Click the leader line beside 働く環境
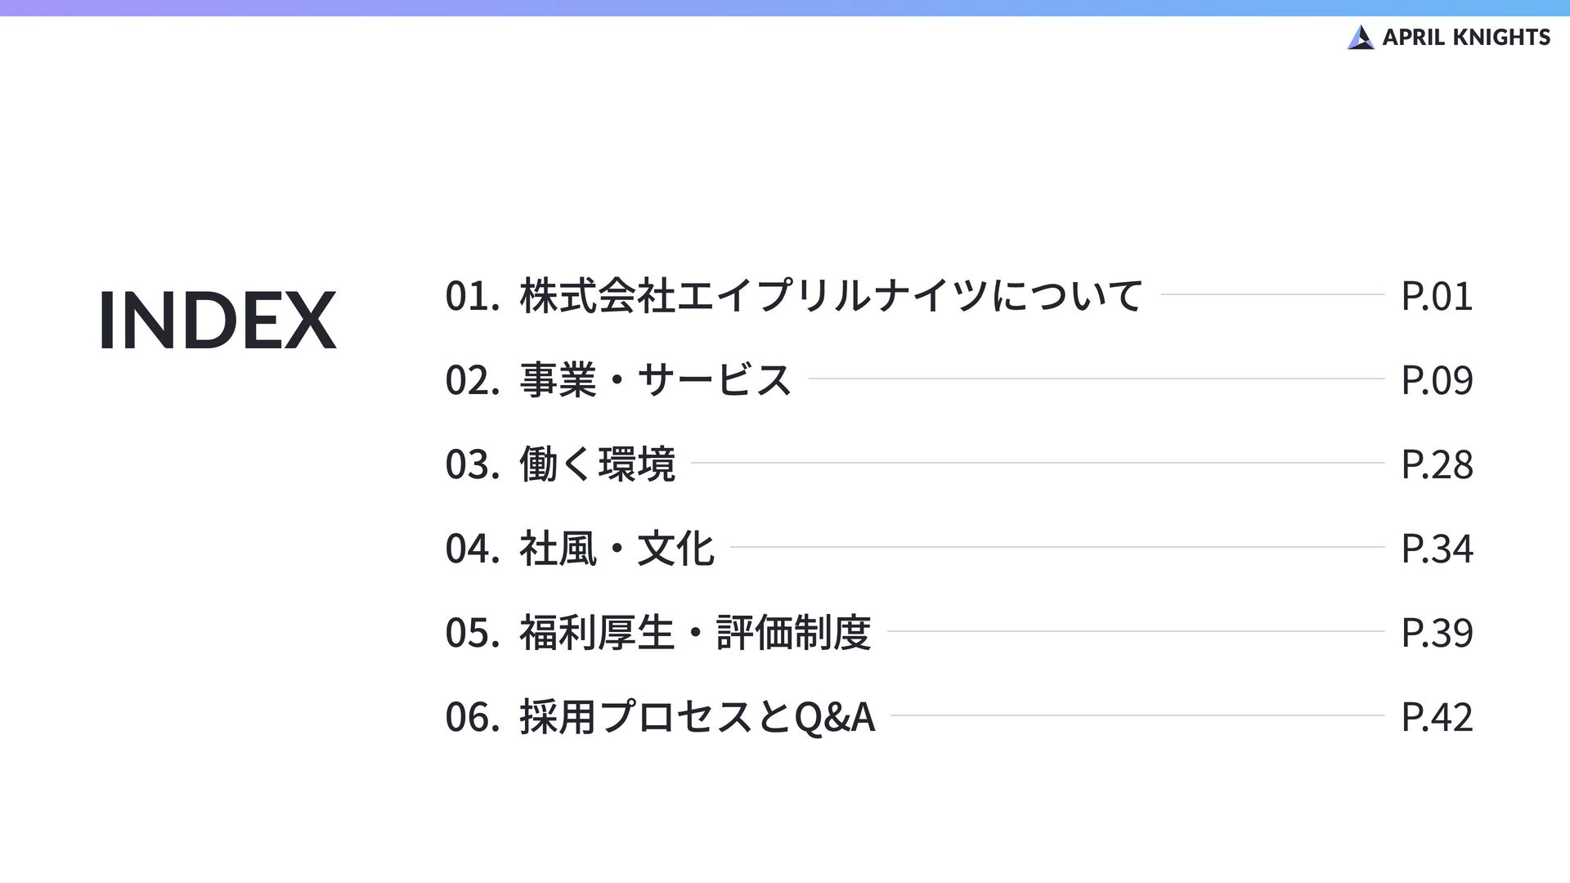 [1038, 463]
